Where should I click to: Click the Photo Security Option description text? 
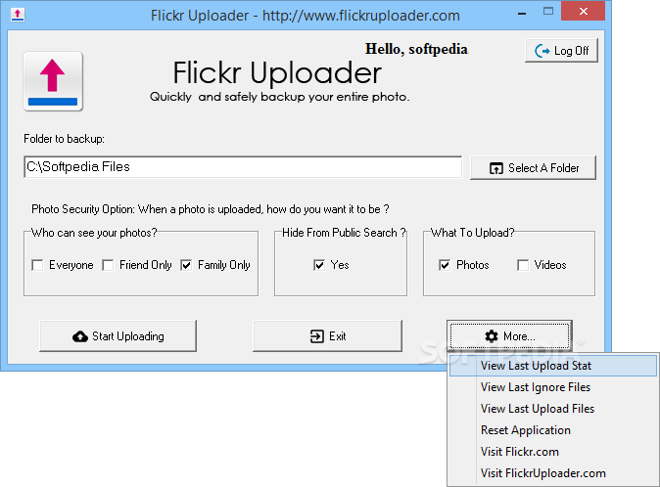tap(210, 209)
